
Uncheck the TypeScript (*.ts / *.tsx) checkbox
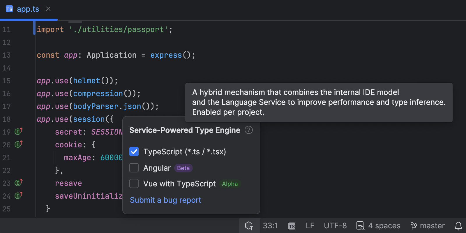click(134, 151)
